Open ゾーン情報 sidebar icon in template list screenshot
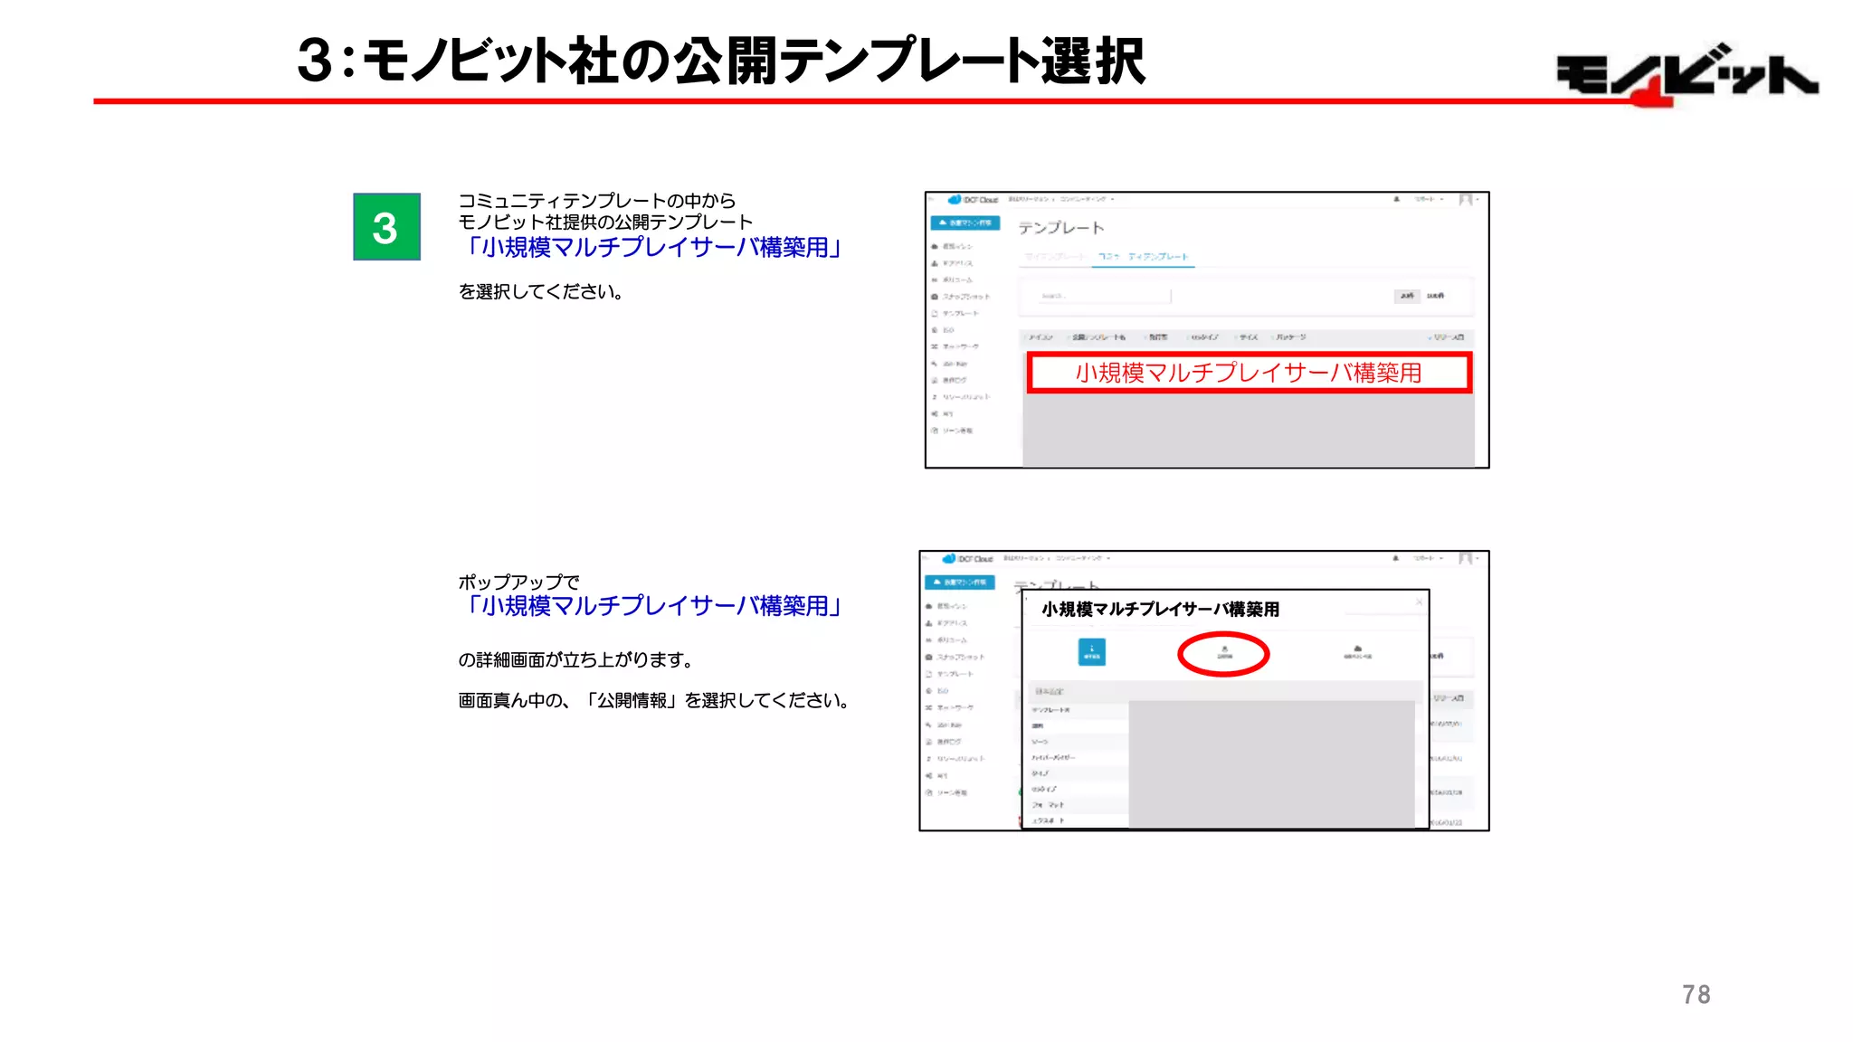Image resolution: width=1853 pixels, height=1042 pixels. click(935, 431)
